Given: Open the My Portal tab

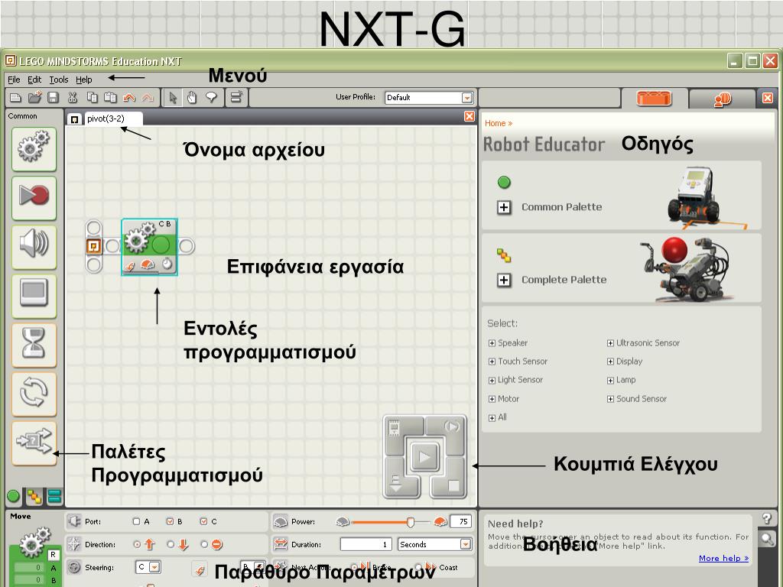Looking at the screenshot, I should 722,99.
